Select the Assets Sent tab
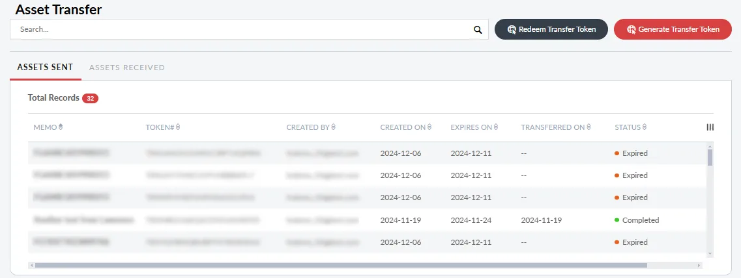741x278 pixels. click(x=45, y=68)
